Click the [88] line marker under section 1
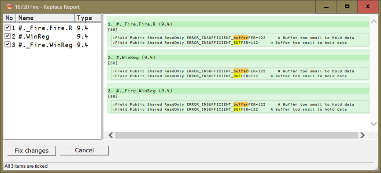 (112, 29)
